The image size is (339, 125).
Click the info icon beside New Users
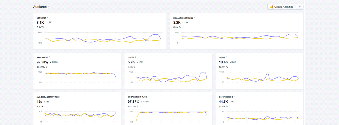tap(49, 57)
